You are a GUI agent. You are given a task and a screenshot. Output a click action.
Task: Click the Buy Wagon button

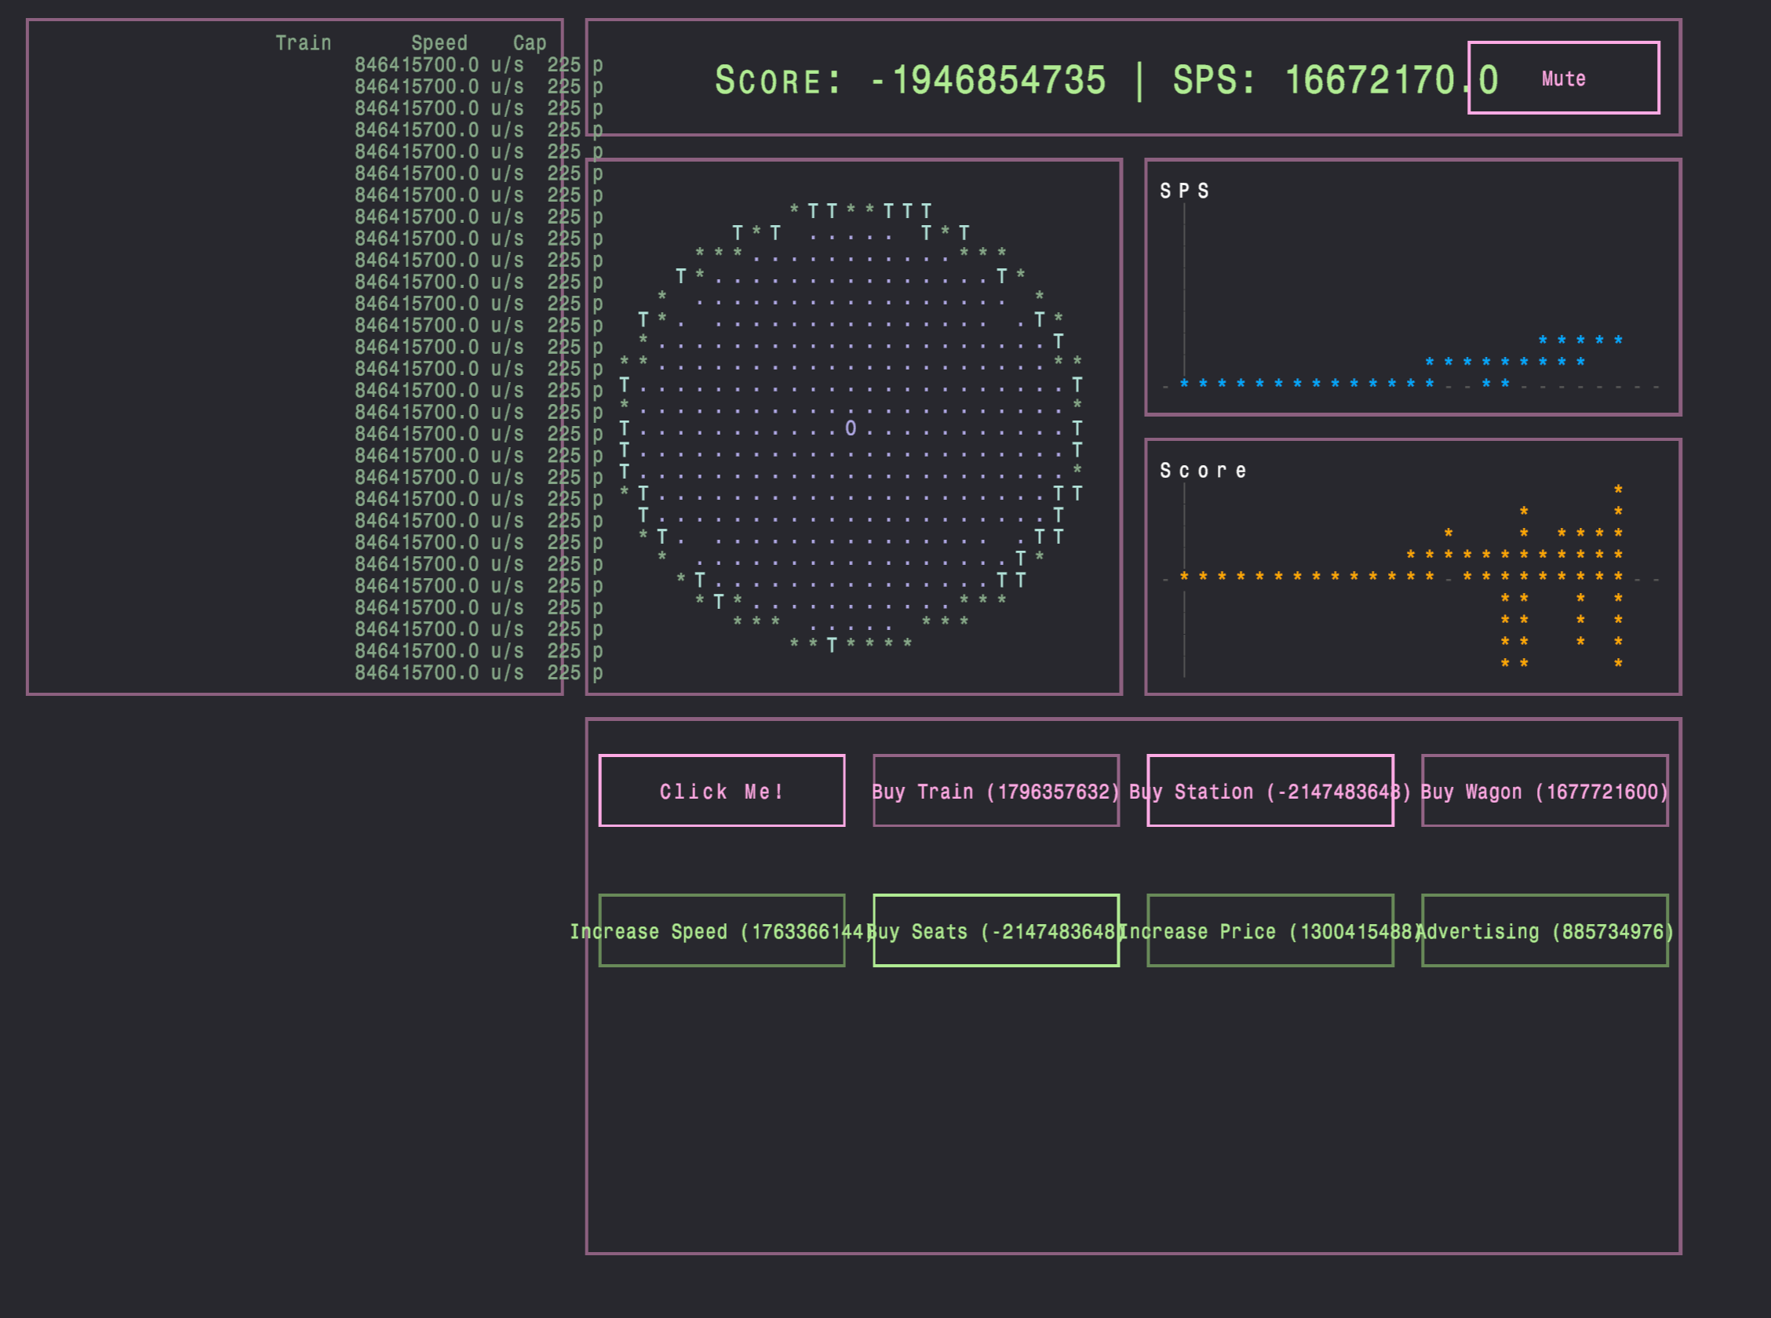point(1544,791)
